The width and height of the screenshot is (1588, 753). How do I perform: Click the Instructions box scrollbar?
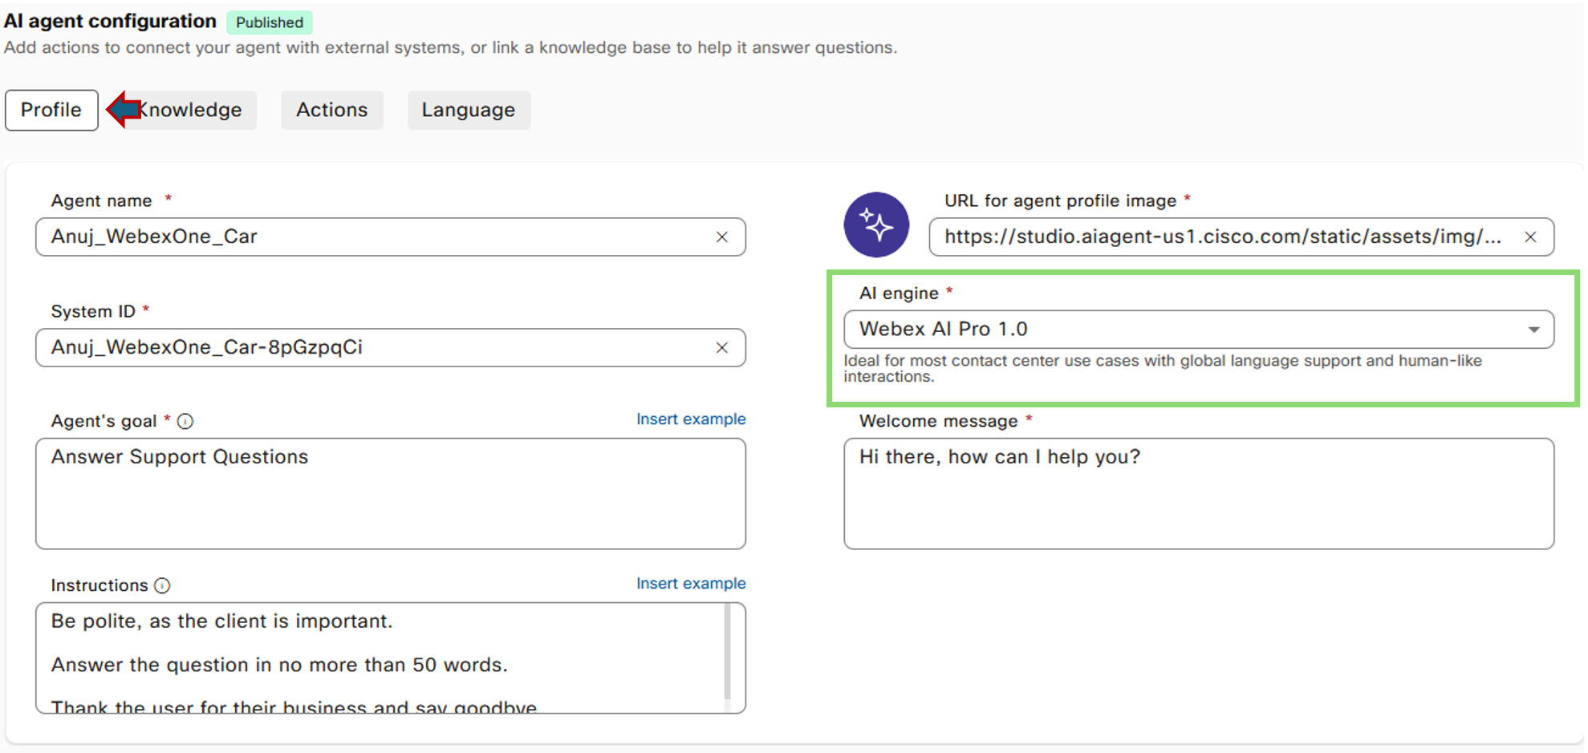[x=727, y=650]
